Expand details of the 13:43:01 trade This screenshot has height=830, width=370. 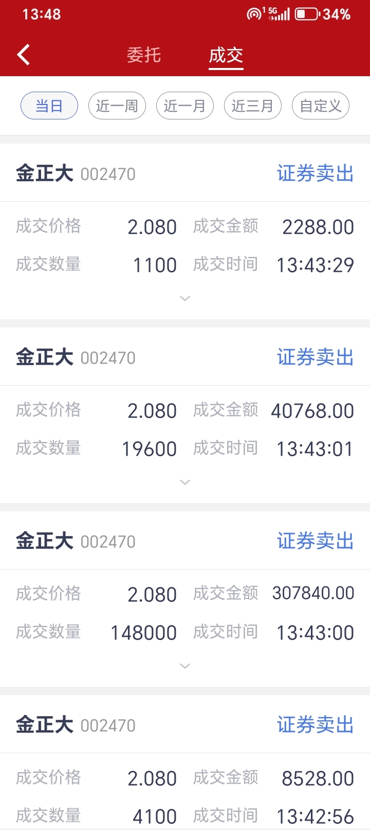(185, 482)
